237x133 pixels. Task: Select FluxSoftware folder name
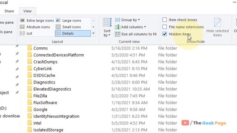click(45, 103)
